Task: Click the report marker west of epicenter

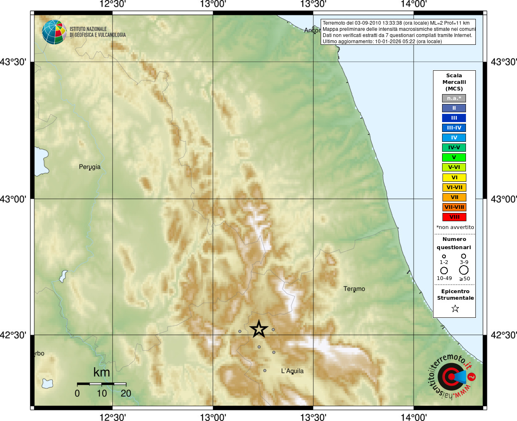Action: coord(240,331)
